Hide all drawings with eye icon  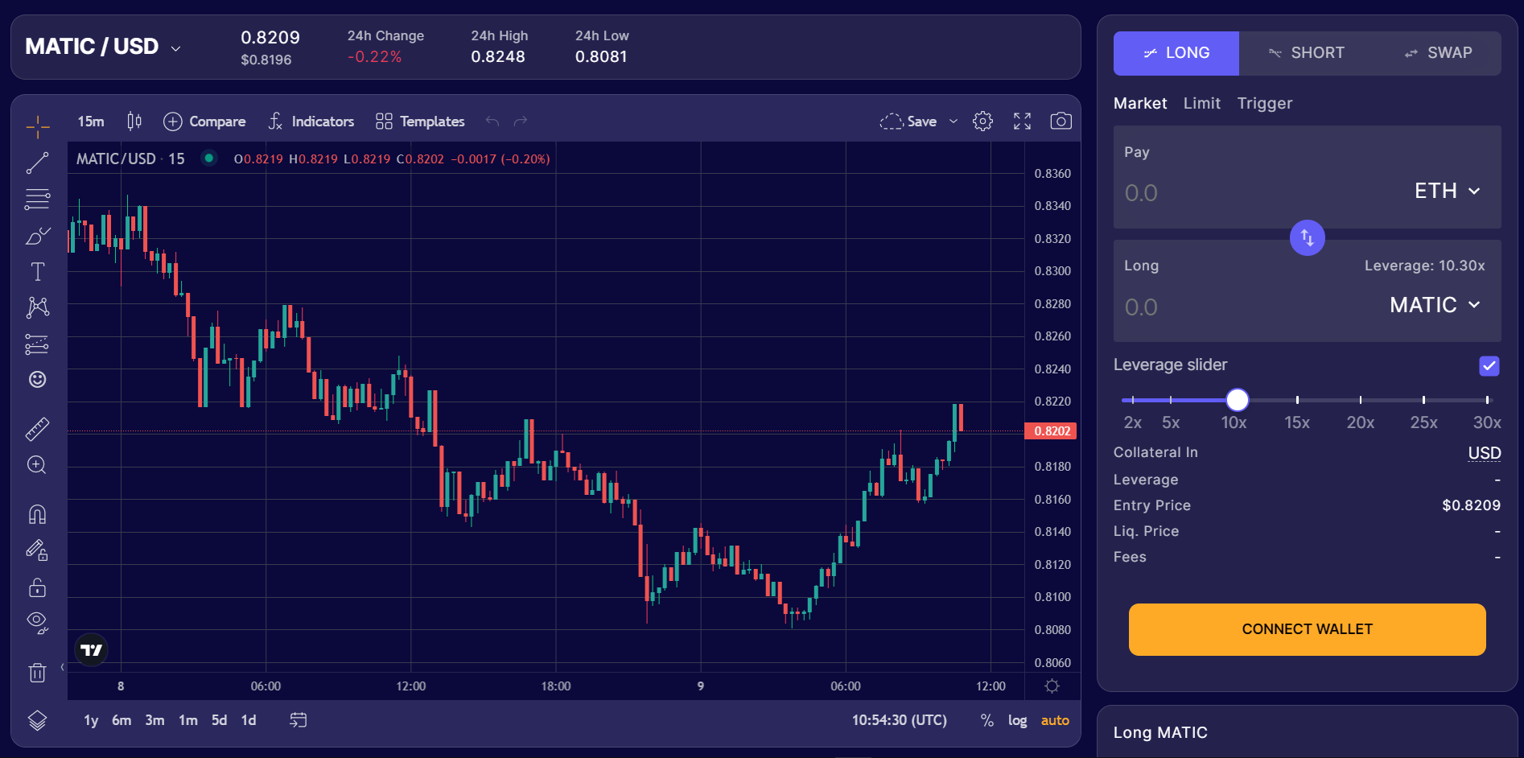[x=37, y=623]
